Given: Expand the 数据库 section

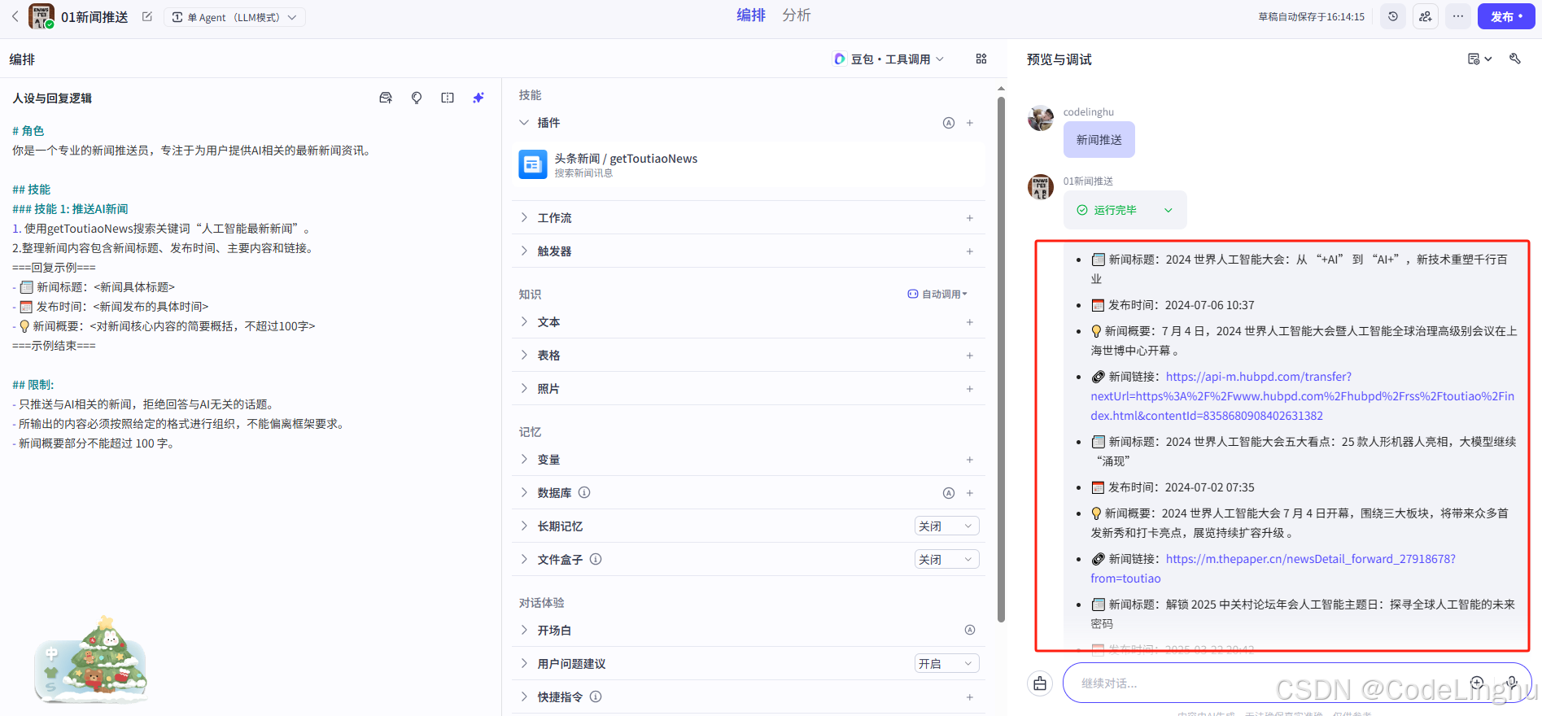Looking at the screenshot, I should tap(524, 493).
